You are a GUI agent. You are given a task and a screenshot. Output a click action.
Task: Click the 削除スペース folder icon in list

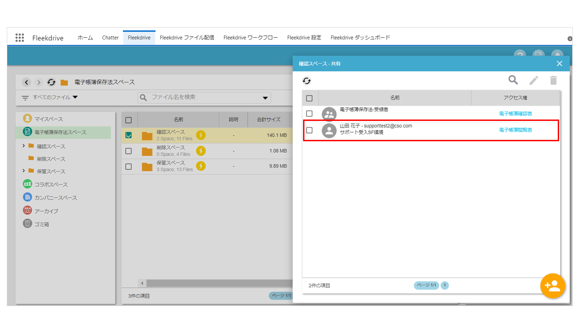(x=147, y=151)
